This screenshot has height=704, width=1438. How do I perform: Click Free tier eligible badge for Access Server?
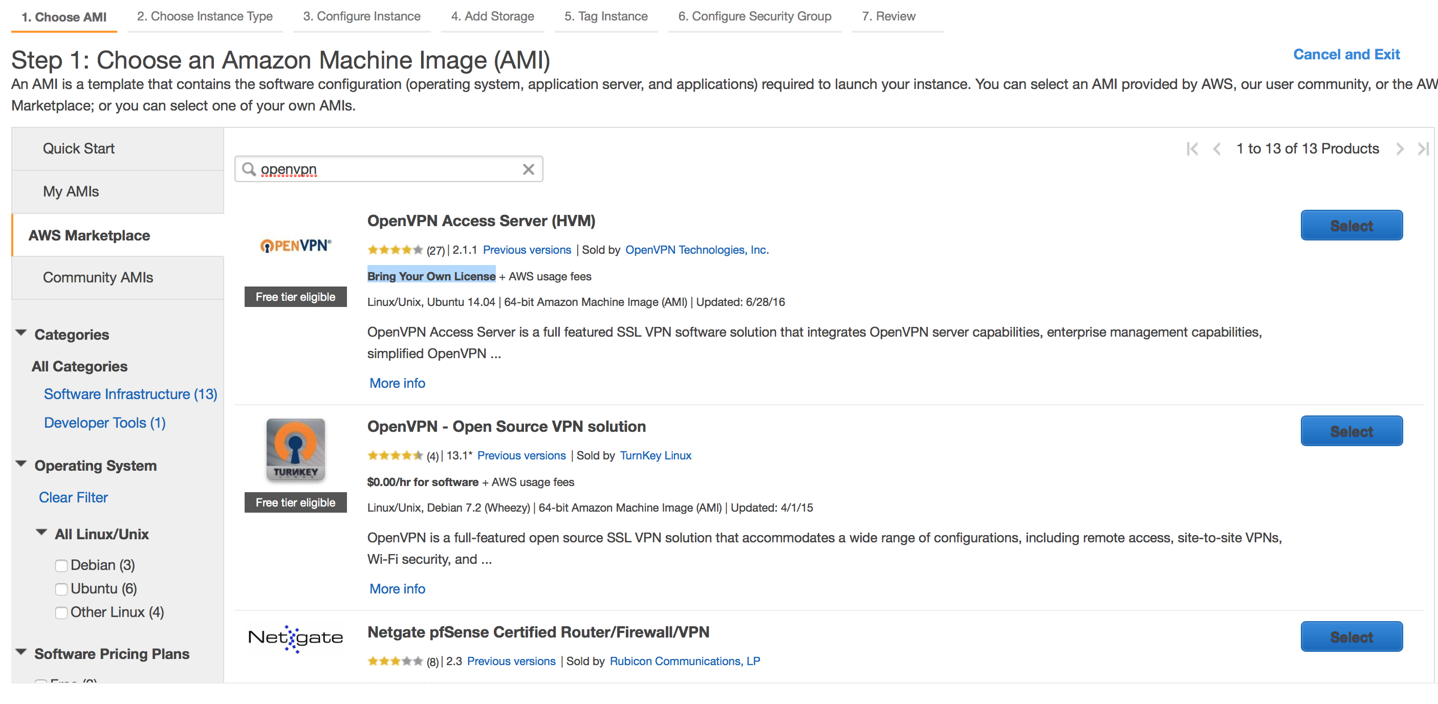coord(295,296)
